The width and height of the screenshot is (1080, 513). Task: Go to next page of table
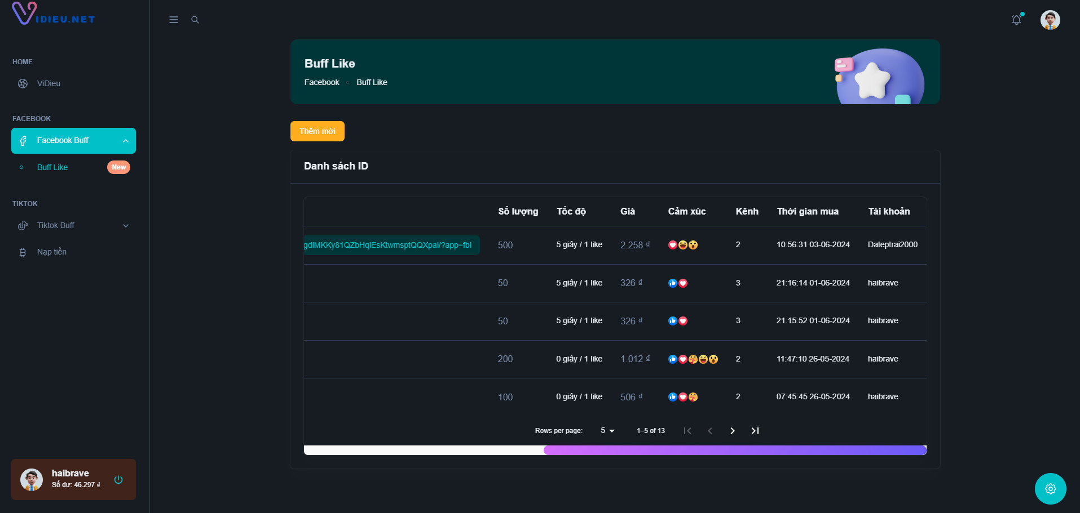(x=733, y=431)
